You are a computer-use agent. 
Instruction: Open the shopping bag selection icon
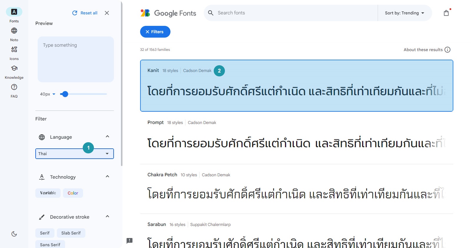coord(446,13)
